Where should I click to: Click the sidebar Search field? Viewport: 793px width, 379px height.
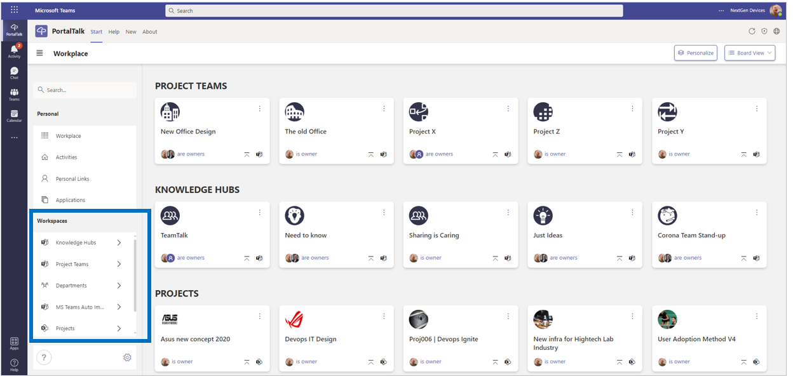click(85, 90)
